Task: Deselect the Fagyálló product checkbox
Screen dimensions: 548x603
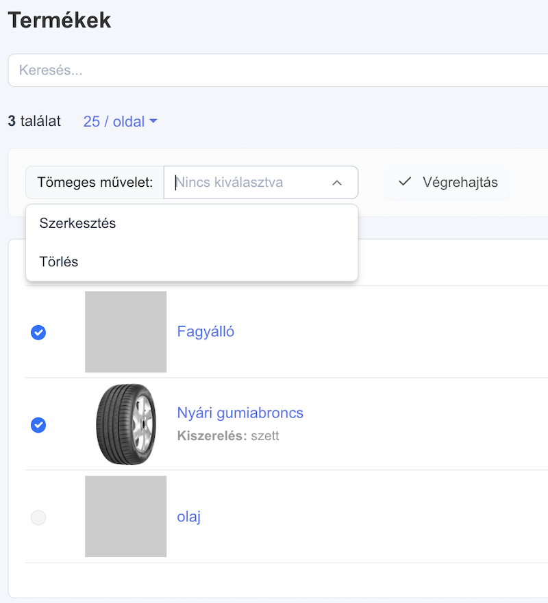Action: click(38, 332)
